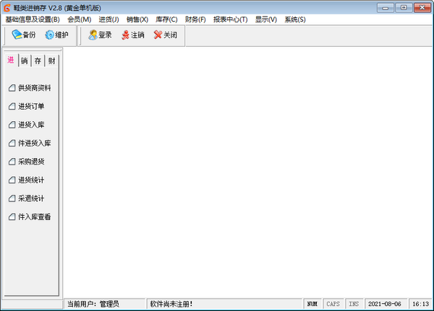
Task: Switch to the 财 sidebar tab
Action: pos(51,61)
